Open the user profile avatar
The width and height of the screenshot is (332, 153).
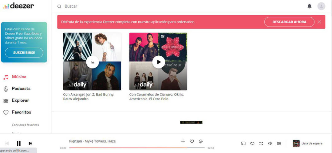[321, 6]
